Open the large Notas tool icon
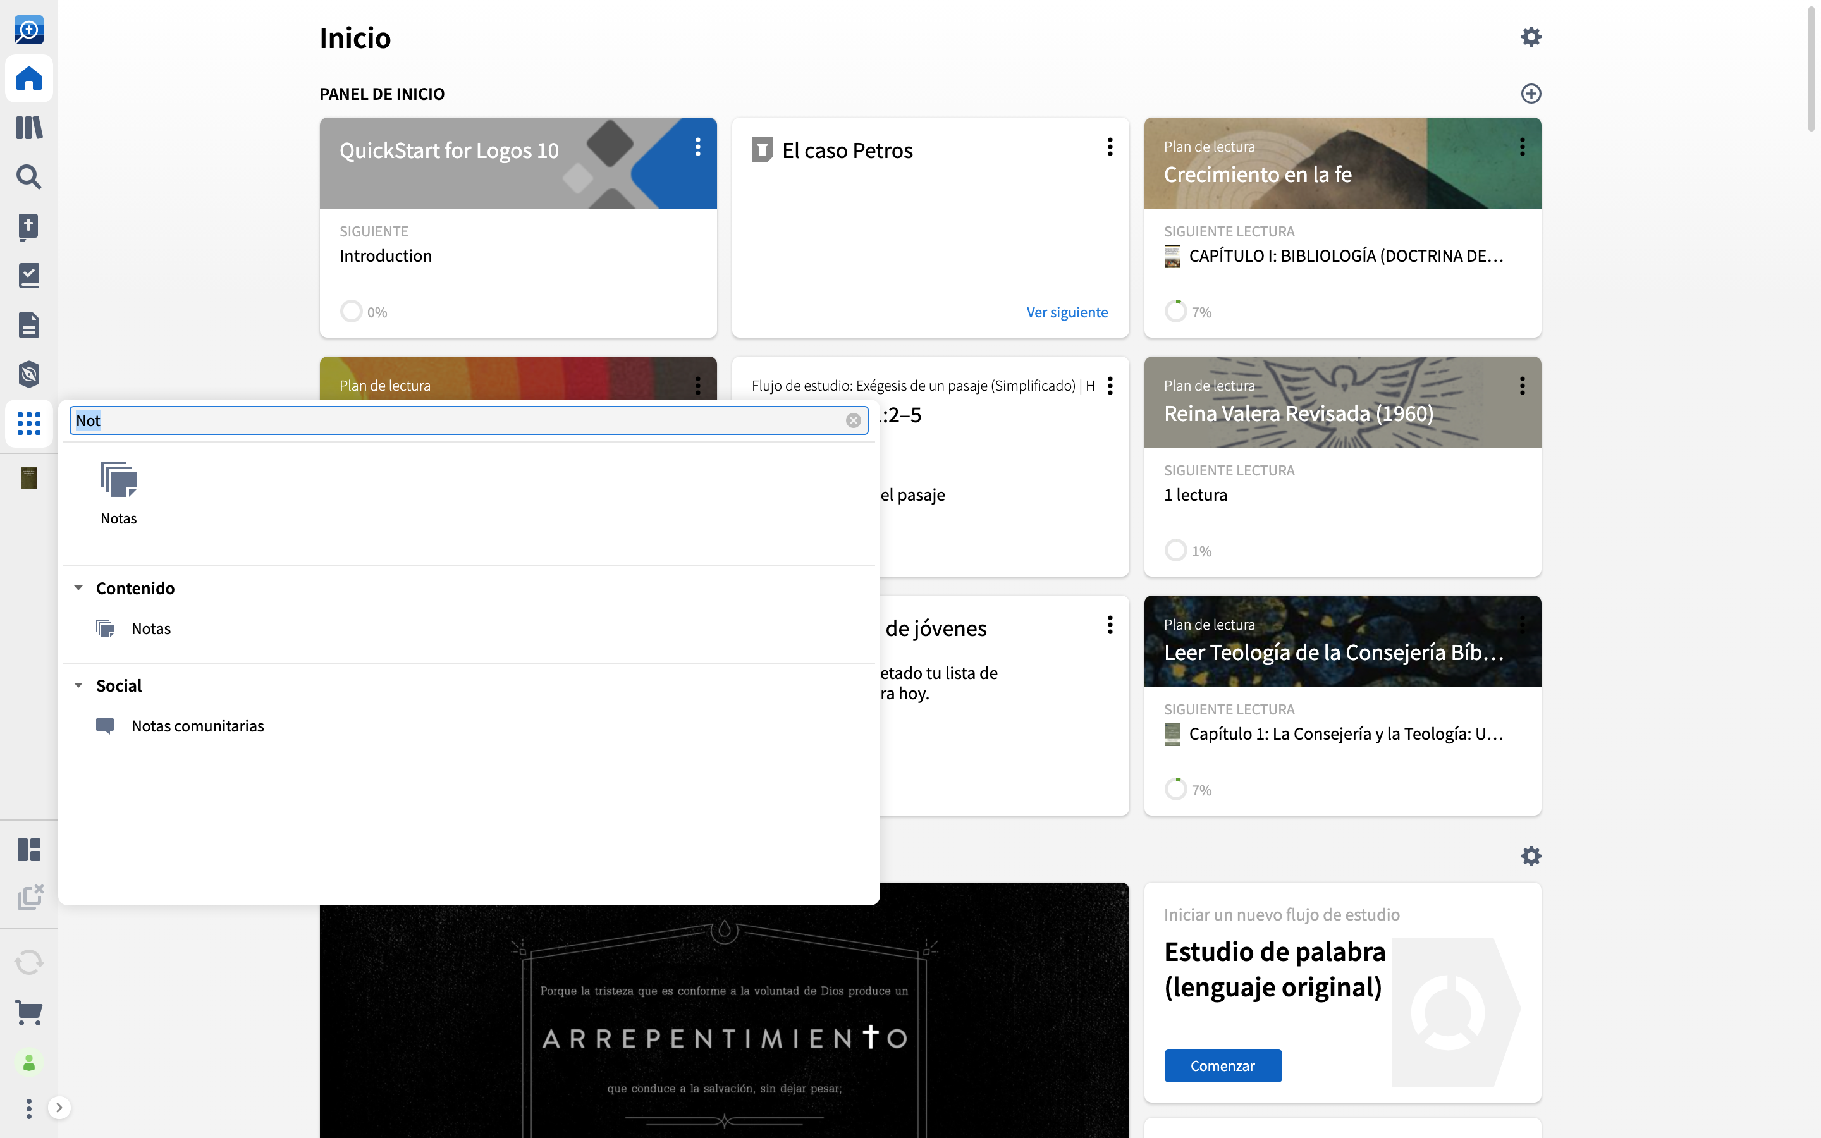The width and height of the screenshot is (1821, 1138). (119, 493)
